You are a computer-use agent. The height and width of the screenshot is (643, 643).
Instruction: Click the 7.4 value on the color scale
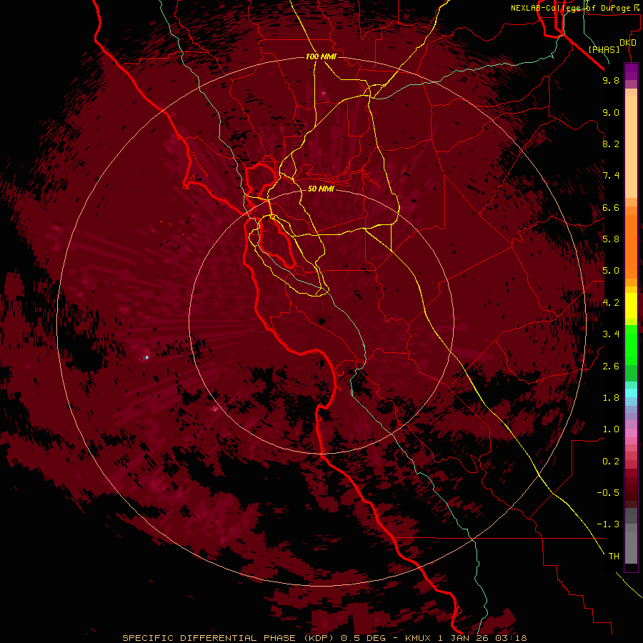[611, 176]
